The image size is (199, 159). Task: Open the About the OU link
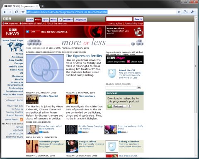point(127,70)
